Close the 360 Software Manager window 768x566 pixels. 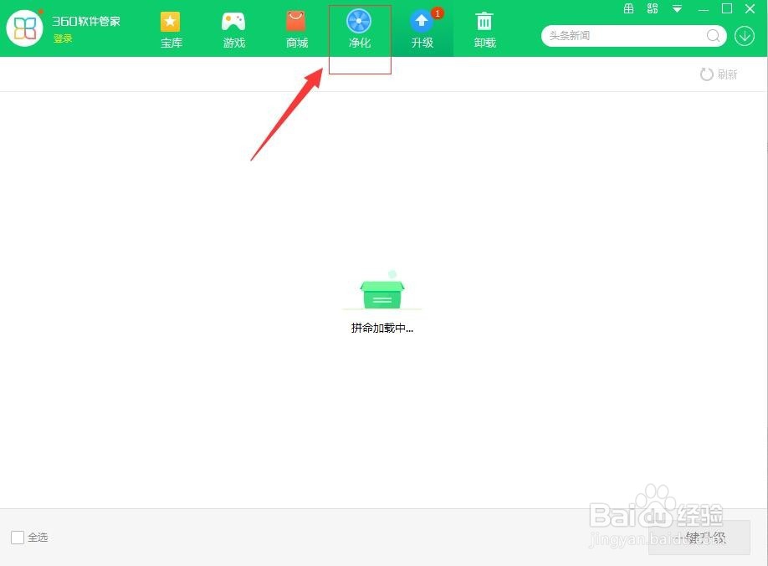coord(750,8)
